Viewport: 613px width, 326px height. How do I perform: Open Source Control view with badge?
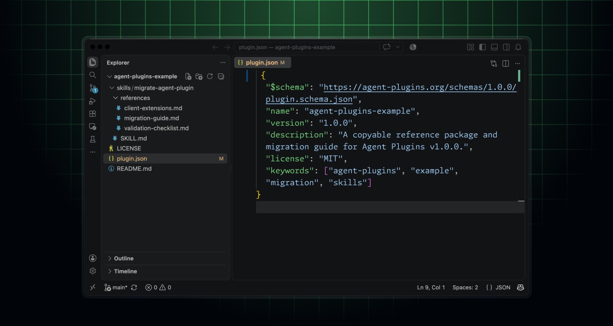click(93, 88)
